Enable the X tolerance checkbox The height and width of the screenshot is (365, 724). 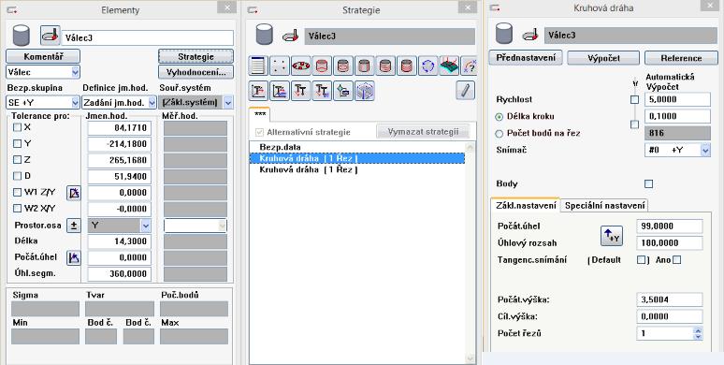(x=17, y=127)
